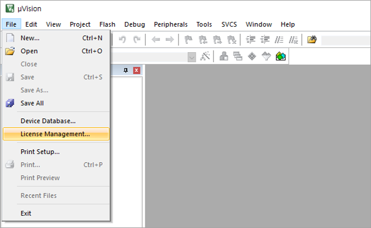The height and width of the screenshot is (228, 371).
Task: Select New... from File menu
Action: [x=56, y=38]
